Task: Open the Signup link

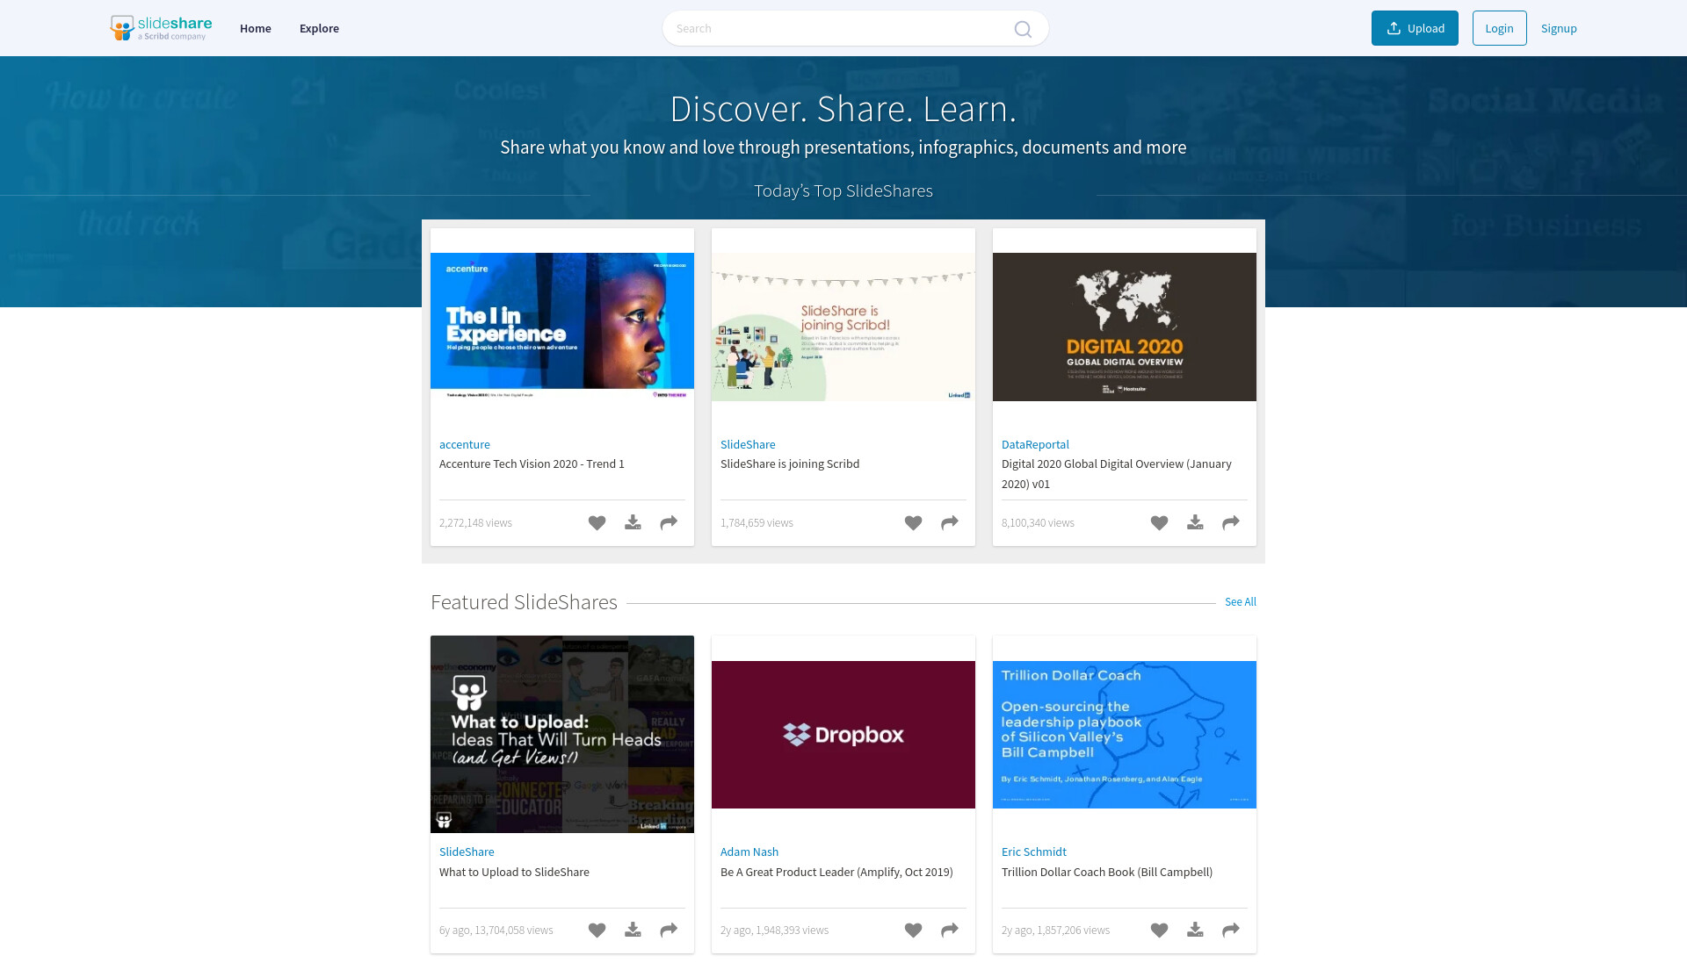Action: click(x=1559, y=28)
